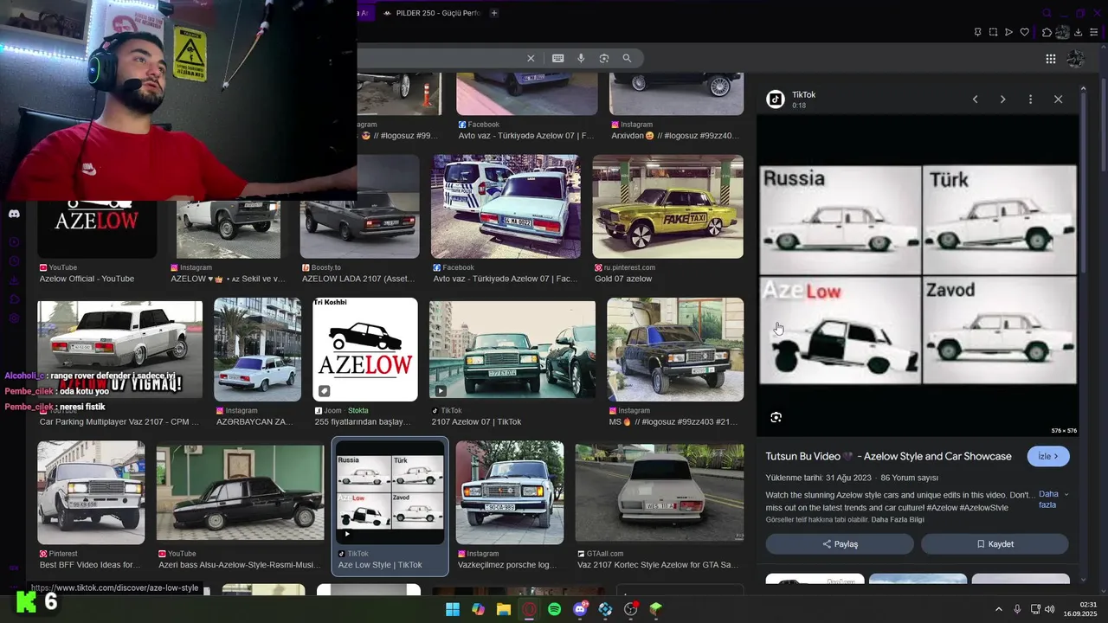Open the Avto vaz police car thumbnail
The image size is (1108, 623).
tap(506, 207)
